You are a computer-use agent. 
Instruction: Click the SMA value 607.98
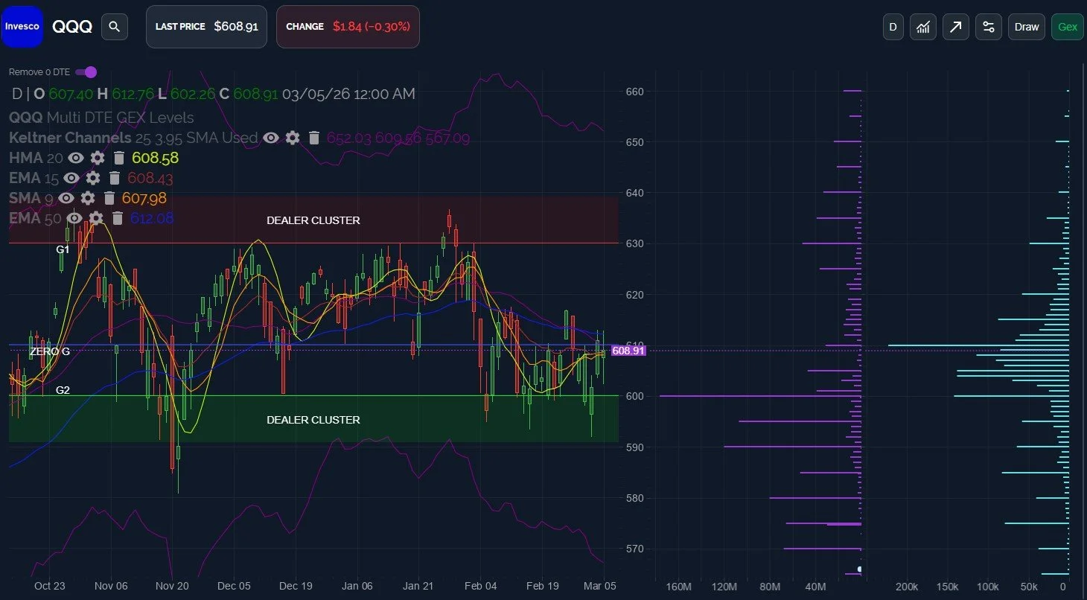pos(144,198)
